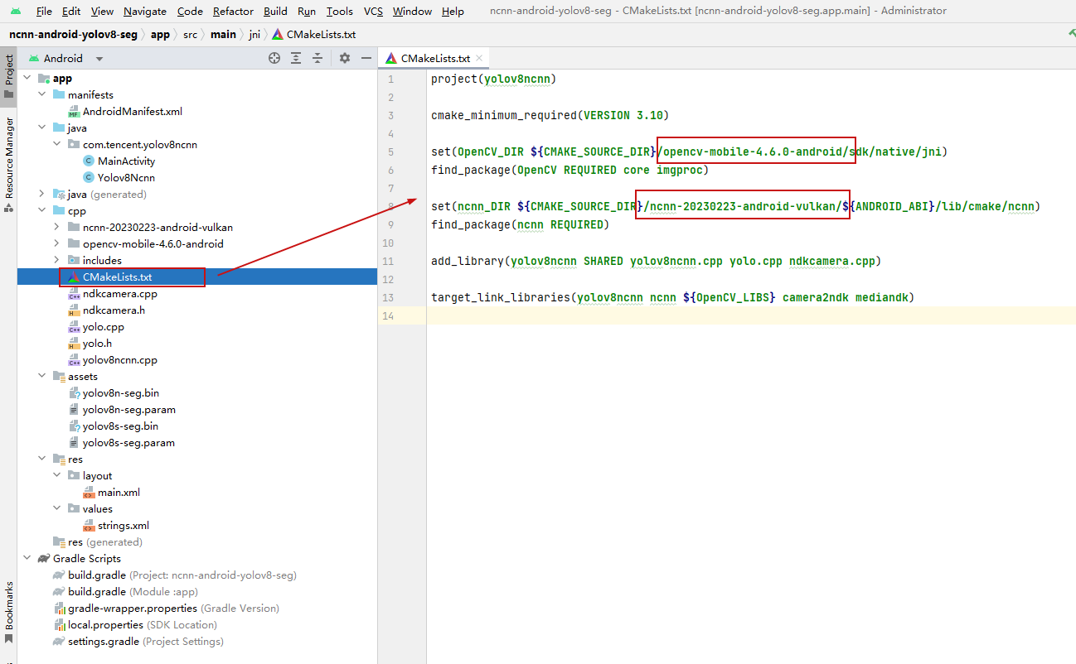Screen dimensions: 1076x664
Task: Click the ncnn-android-yolov8-seg breadcrumb
Action: [74, 35]
